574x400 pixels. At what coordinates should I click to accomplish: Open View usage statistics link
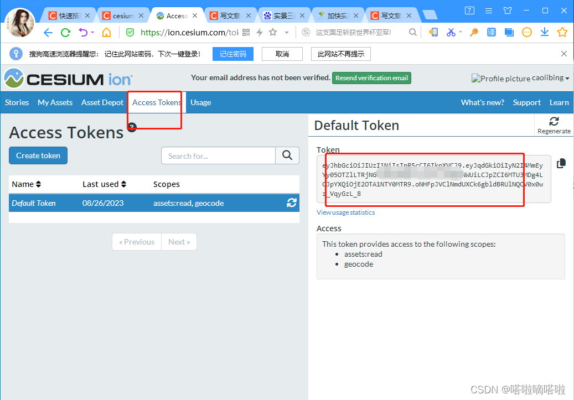tap(345, 212)
